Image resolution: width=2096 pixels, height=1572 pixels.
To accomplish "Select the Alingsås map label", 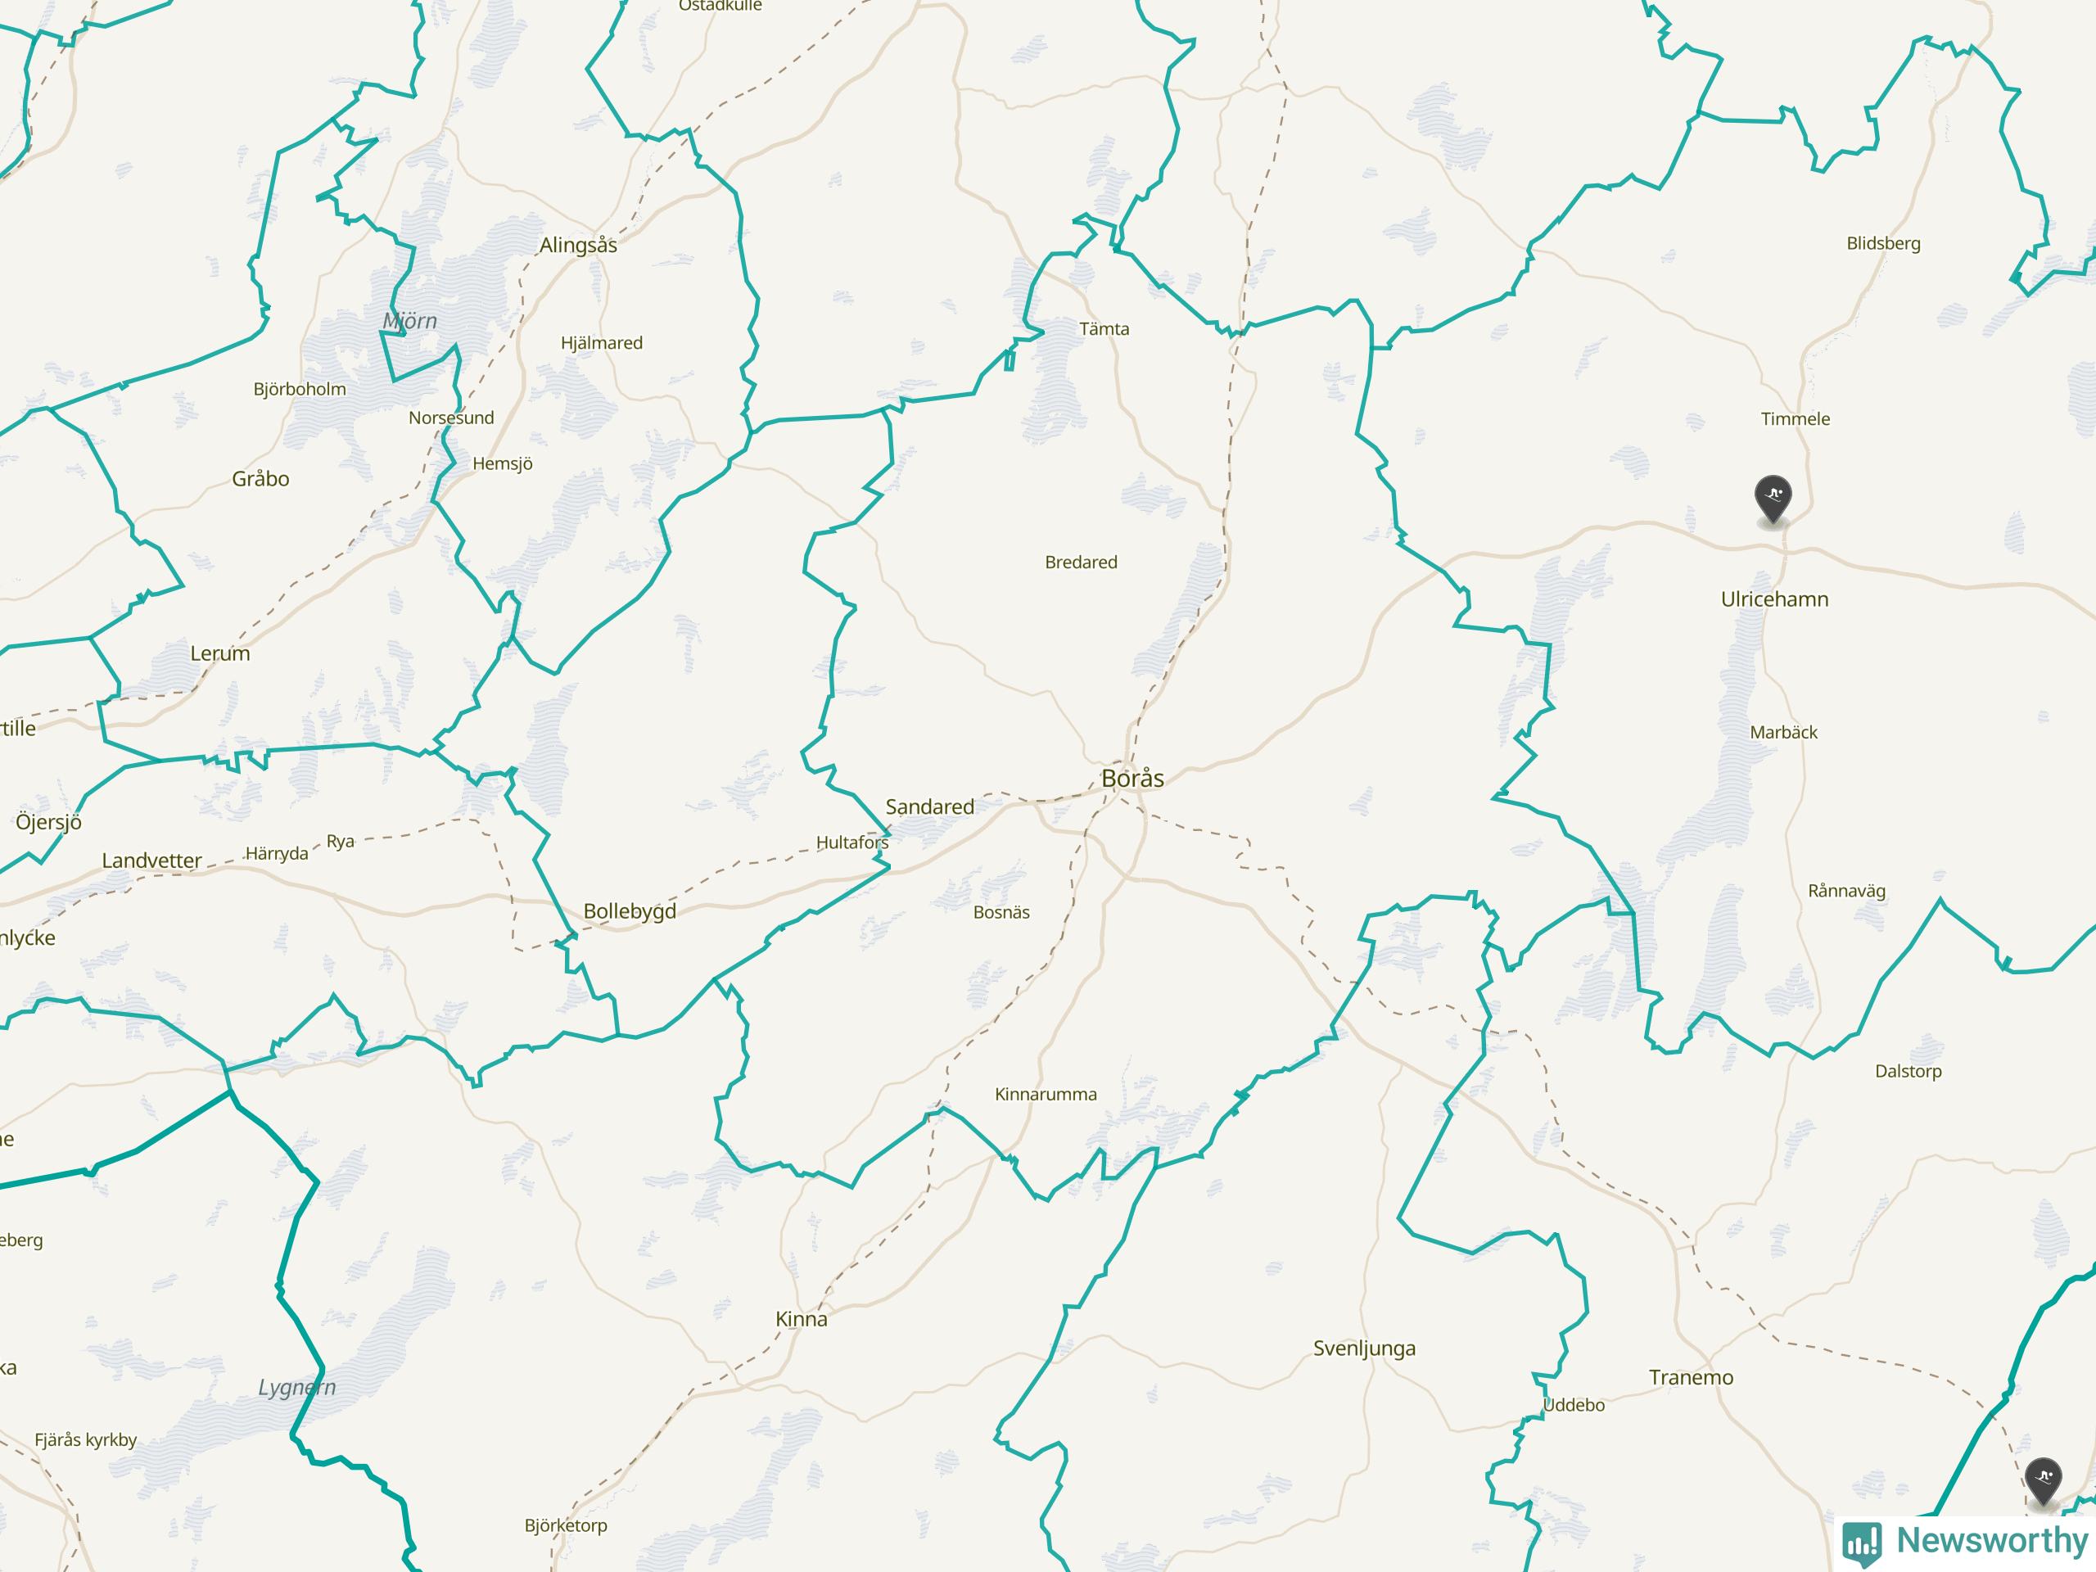I will [x=578, y=246].
